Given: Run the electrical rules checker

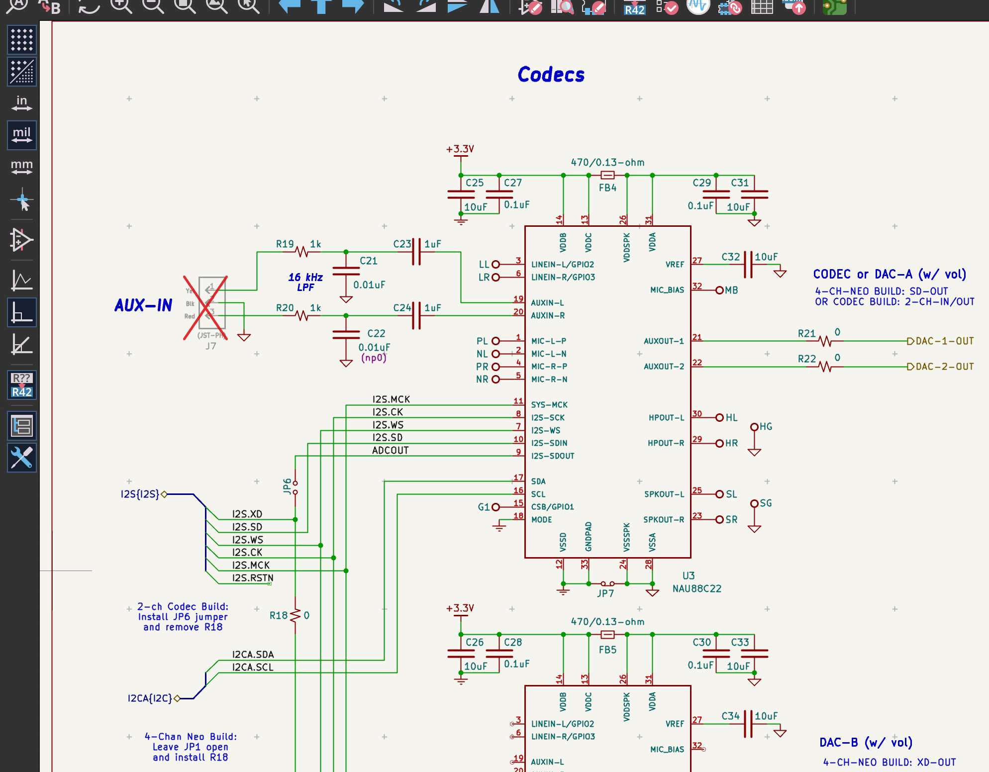Looking at the screenshot, I should pos(667,6).
